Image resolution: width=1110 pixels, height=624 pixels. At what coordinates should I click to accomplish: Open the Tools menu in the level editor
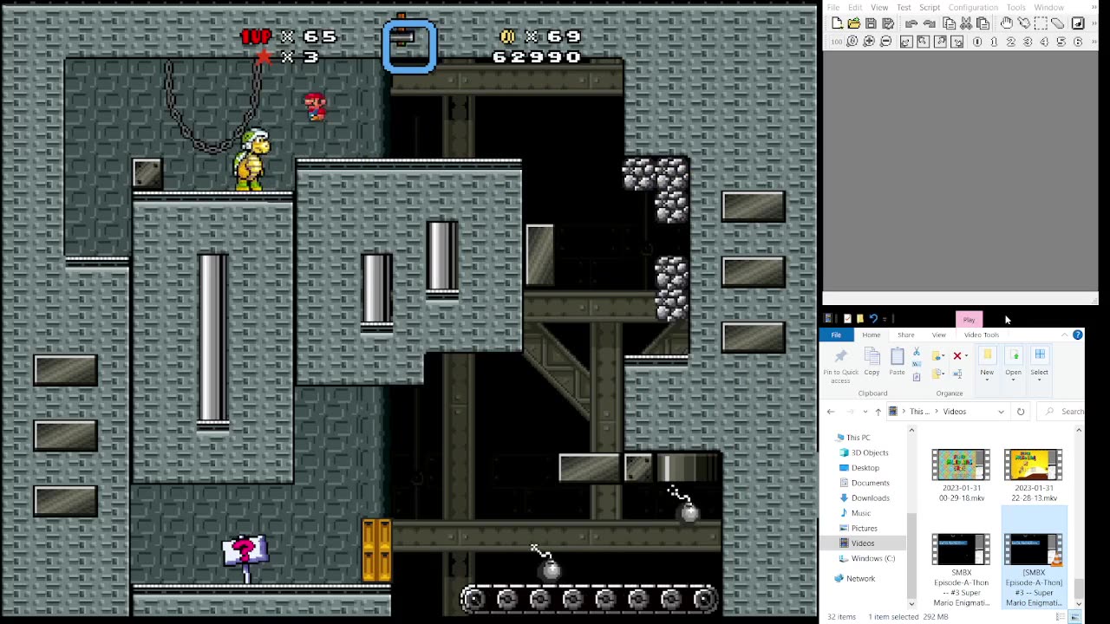[x=1015, y=8]
